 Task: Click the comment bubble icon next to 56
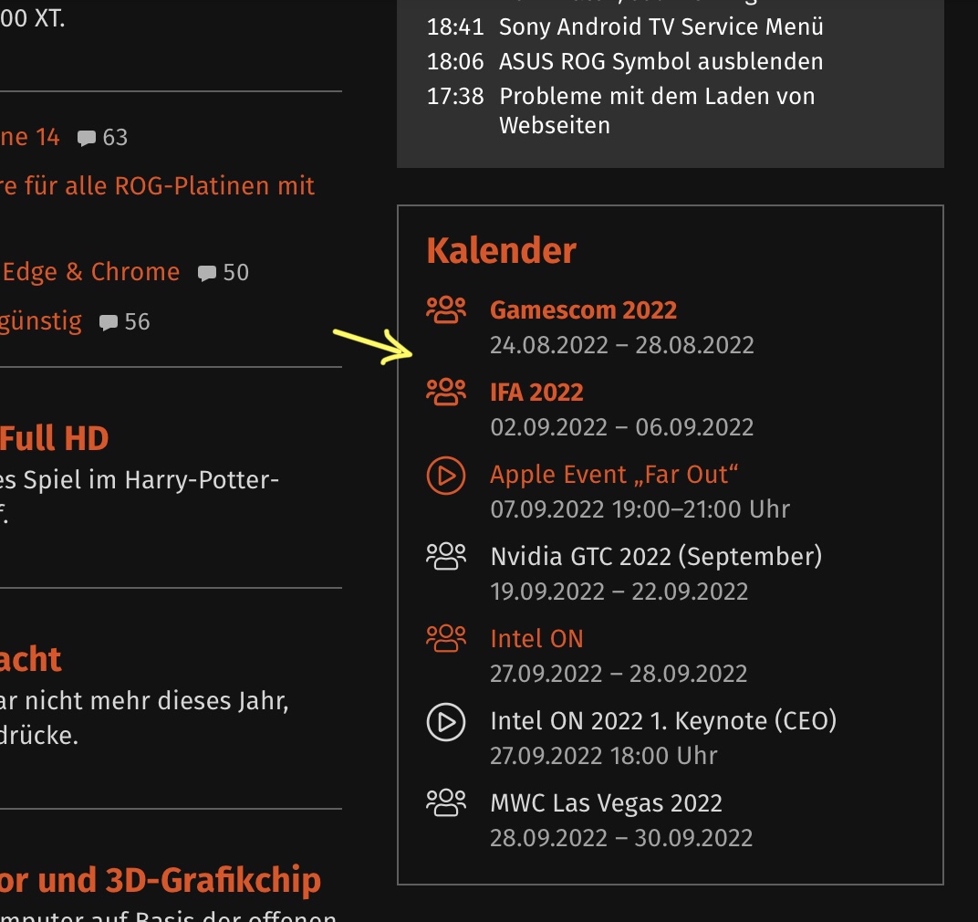(x=108, y=323)
